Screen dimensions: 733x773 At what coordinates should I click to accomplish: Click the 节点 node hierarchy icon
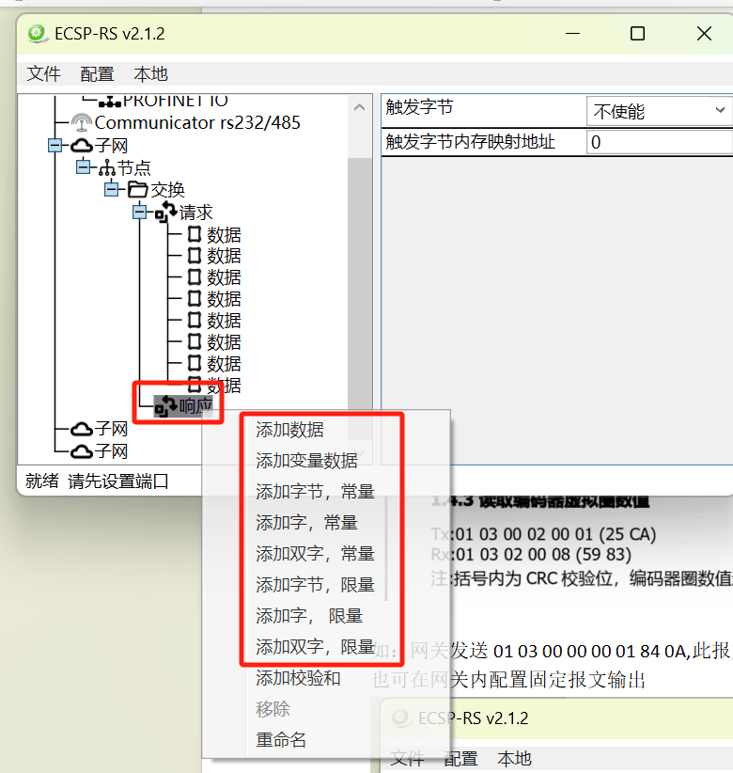pyautogui.click(x=107, y=168)
